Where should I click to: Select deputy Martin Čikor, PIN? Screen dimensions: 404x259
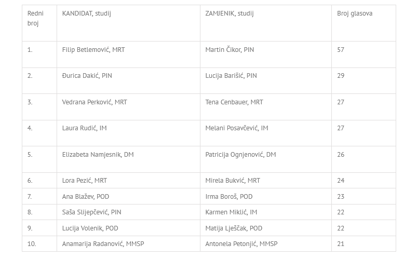(230, 50)
